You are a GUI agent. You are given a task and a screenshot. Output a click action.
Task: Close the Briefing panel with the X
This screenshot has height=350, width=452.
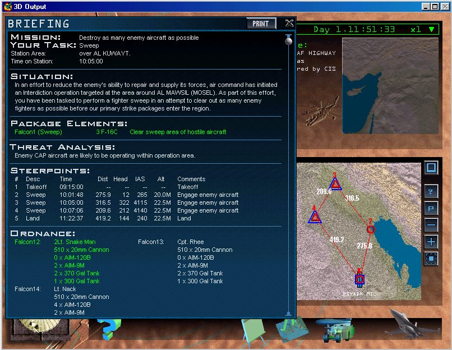[x=289, y=24]
